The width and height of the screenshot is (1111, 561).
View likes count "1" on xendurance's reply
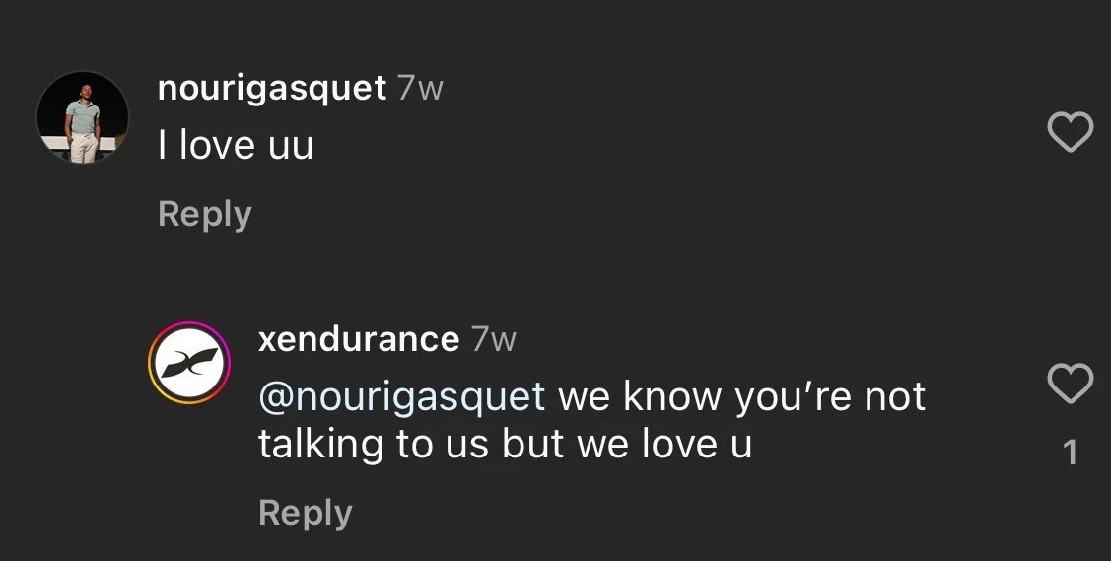click(x=1071, y=453)
